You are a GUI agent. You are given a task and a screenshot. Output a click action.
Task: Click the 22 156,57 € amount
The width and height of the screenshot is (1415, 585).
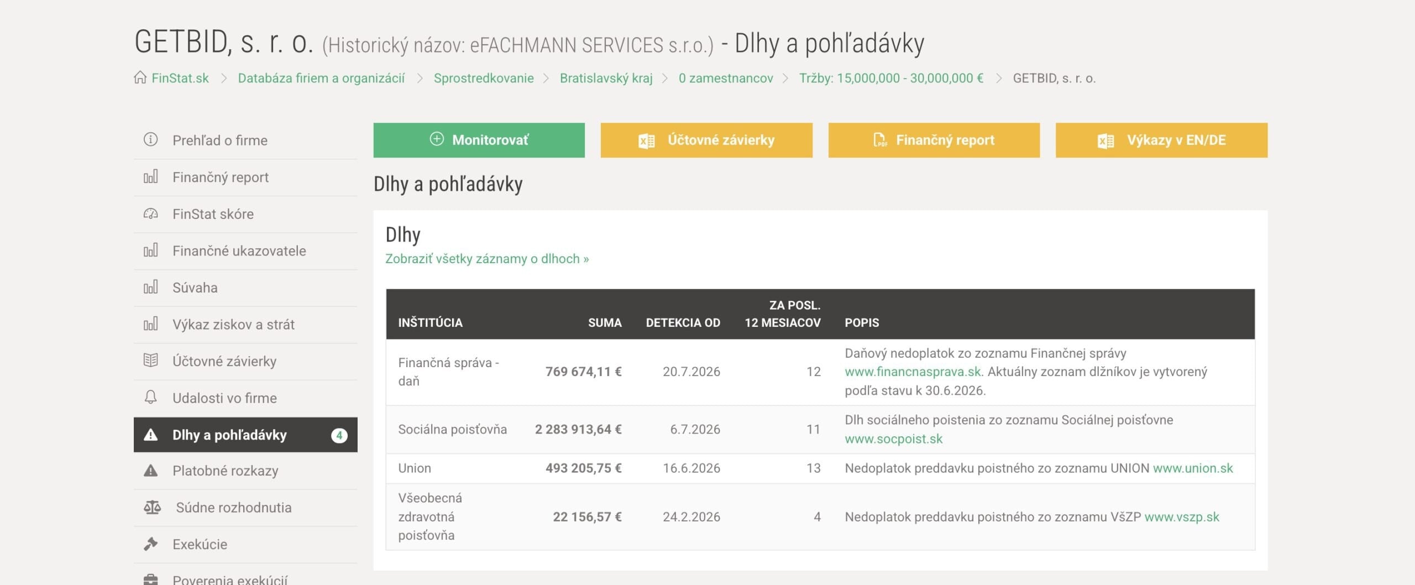click(587, 516)
